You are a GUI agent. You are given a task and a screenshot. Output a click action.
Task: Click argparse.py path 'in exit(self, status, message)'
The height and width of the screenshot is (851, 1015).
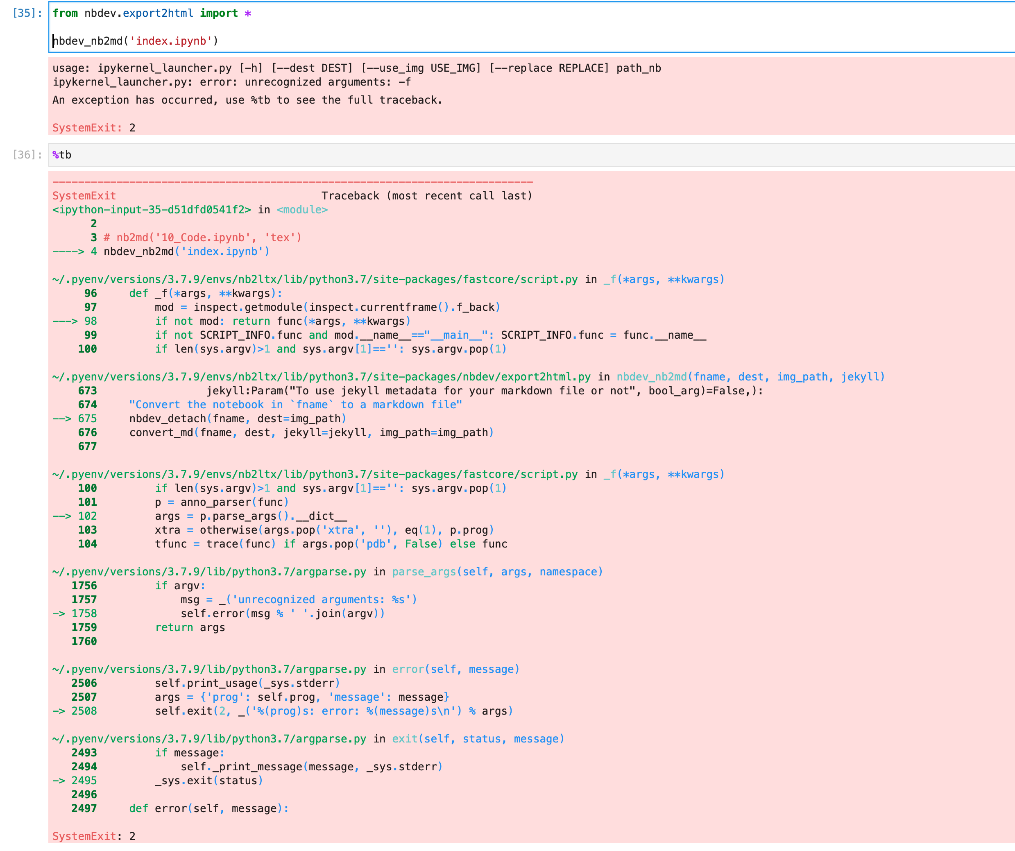pyautogui.click(x=308, y=739)
